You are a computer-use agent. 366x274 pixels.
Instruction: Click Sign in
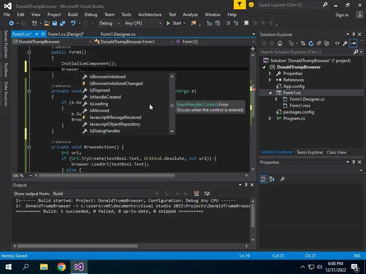tap(342, 15)
